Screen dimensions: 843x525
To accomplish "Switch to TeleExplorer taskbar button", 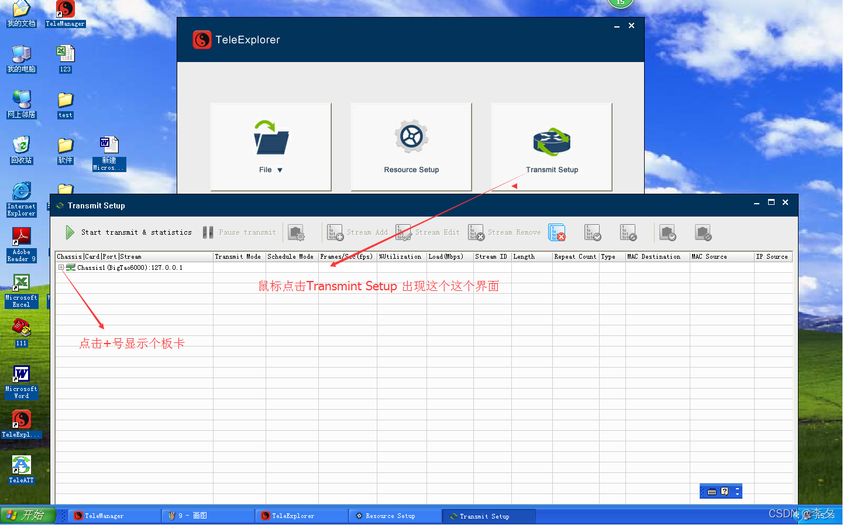I will tap(302, 516).
